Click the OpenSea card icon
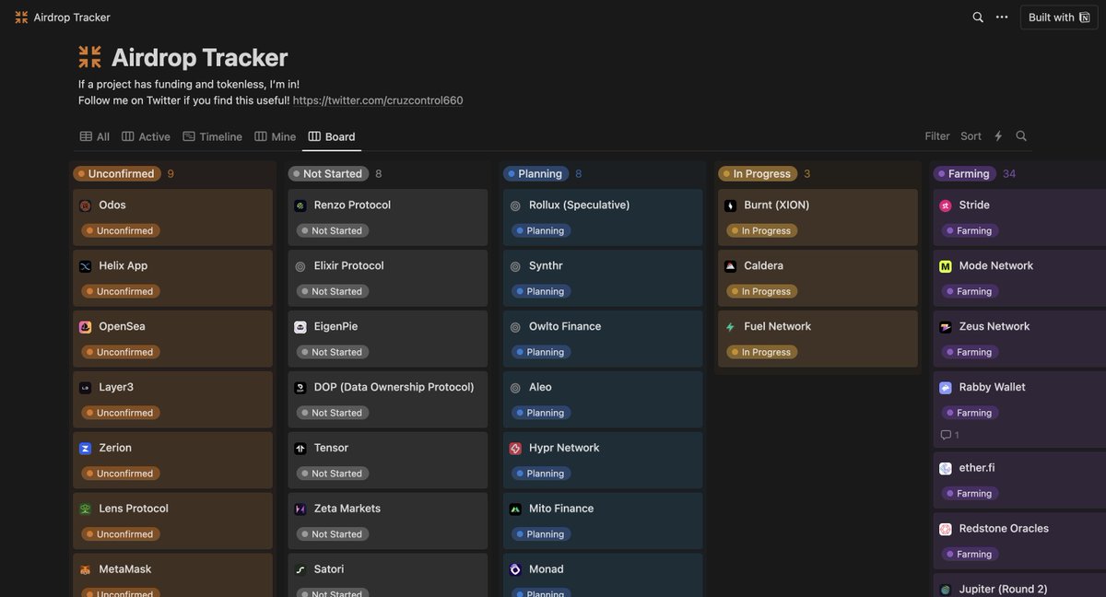This screenshot has height=597, width=1106. (x=85, y=327)
